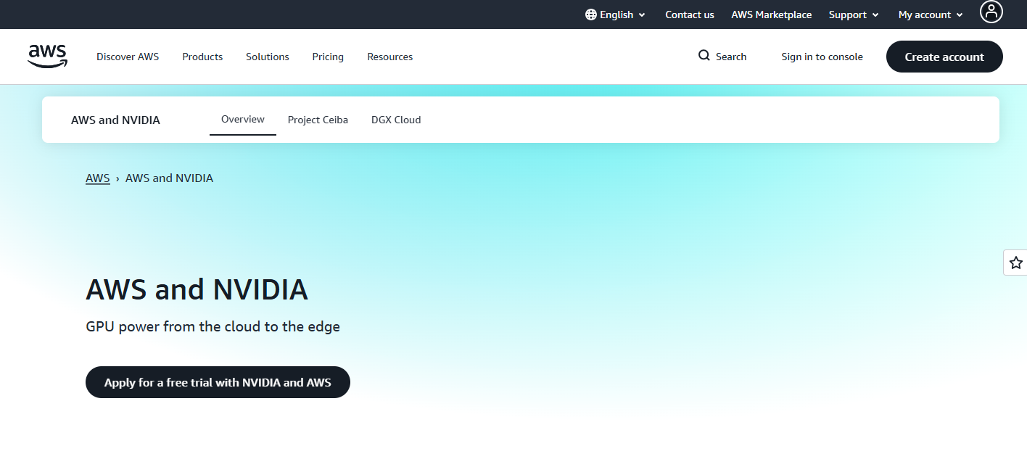Switch to the Project Ceiba tab
This screenshot has height=475, width=1027.
click(318, 120)
